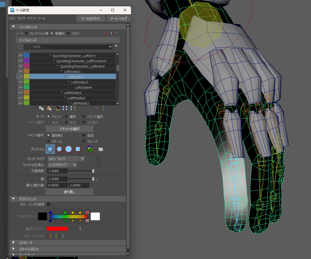
Task: Expand the ストローク section
Action: point(14,243)
